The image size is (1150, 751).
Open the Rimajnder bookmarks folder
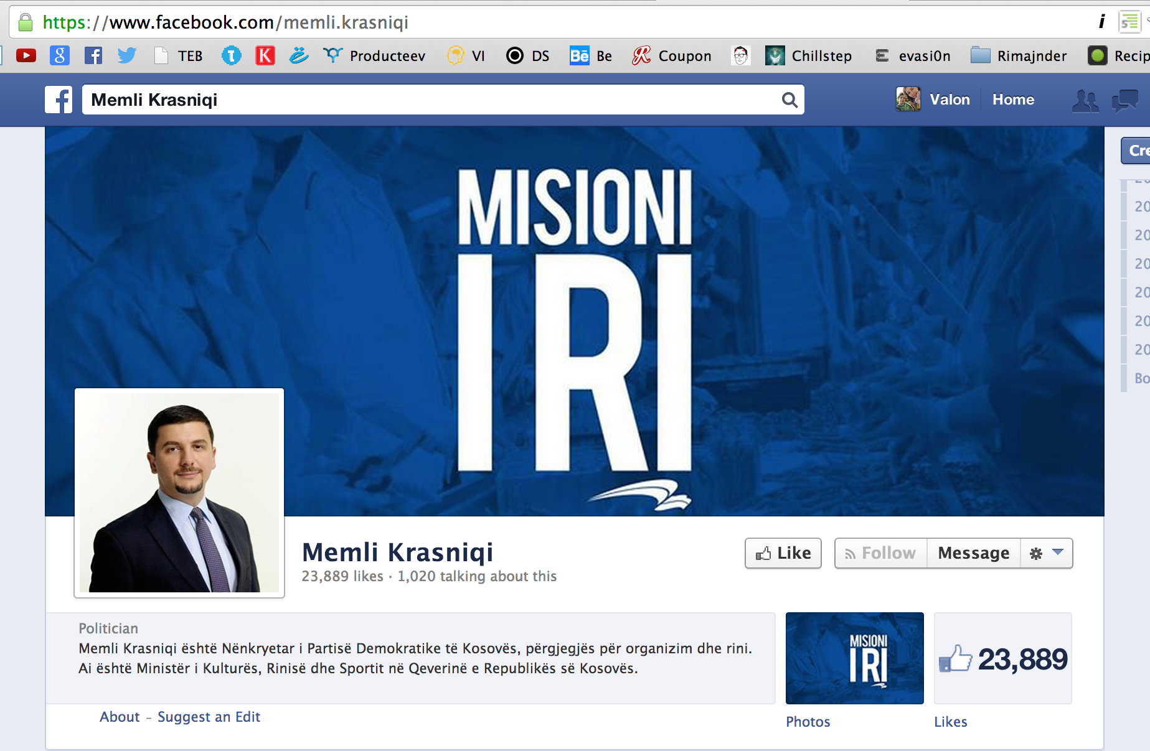tap(1019, 56)
